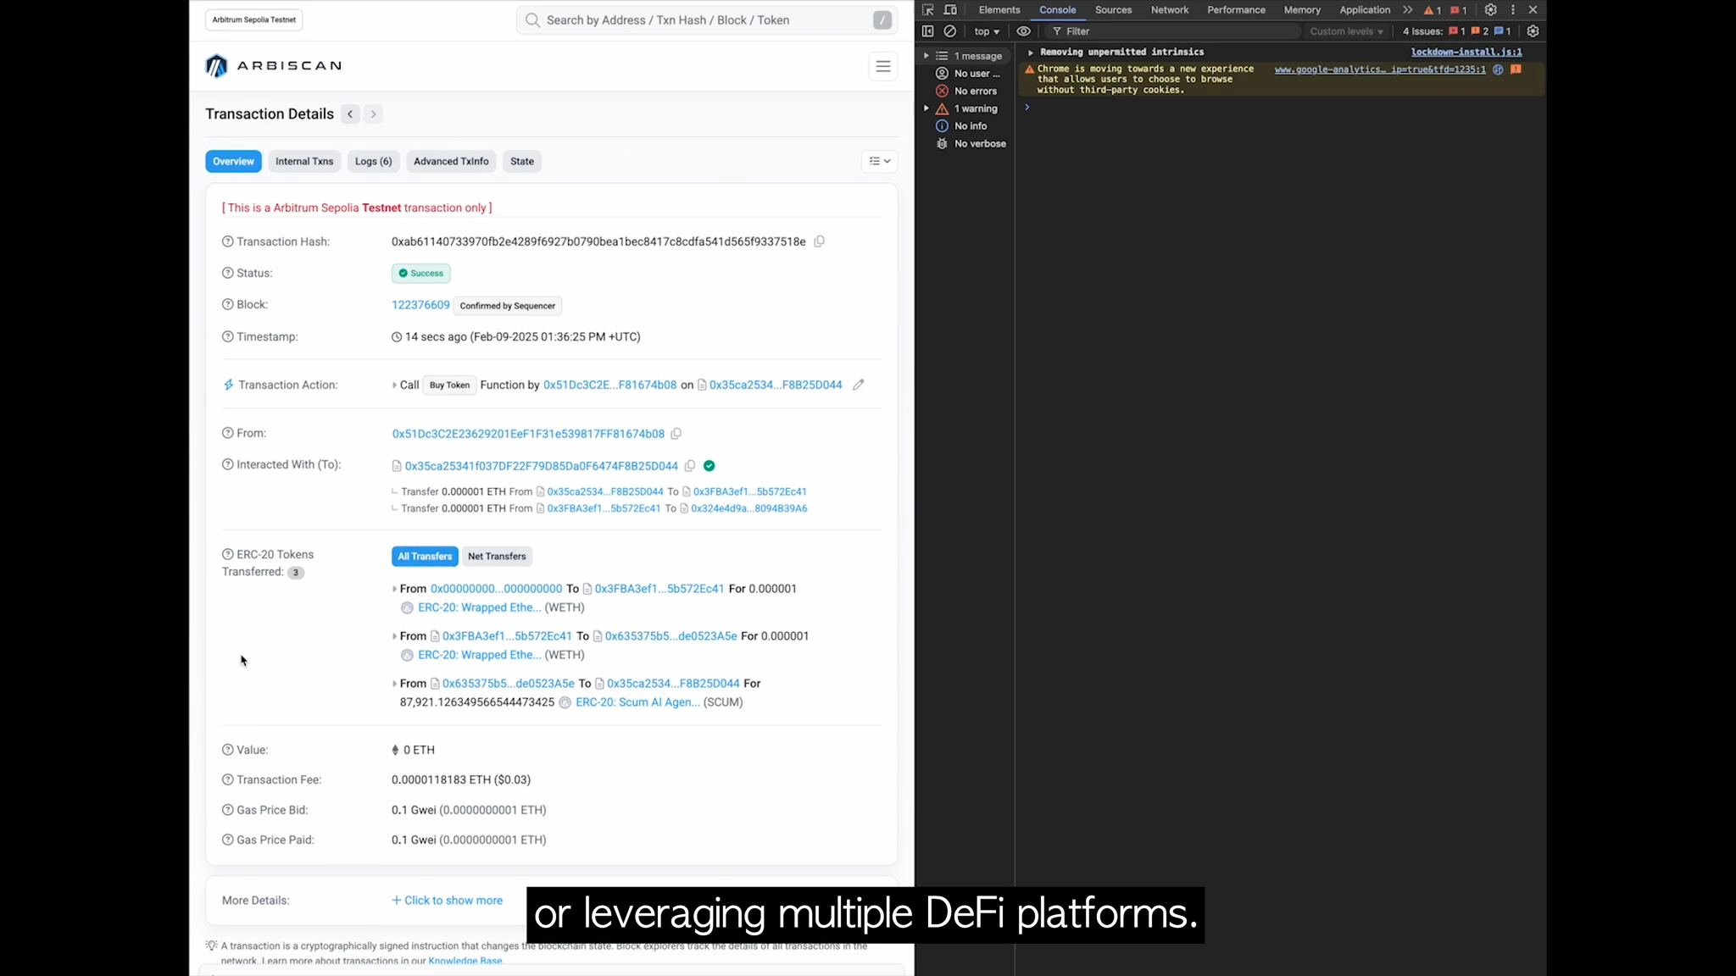Click the edit pencil icon beside Transaction Action
The image size is (1736, 976).
pos(858,385)
